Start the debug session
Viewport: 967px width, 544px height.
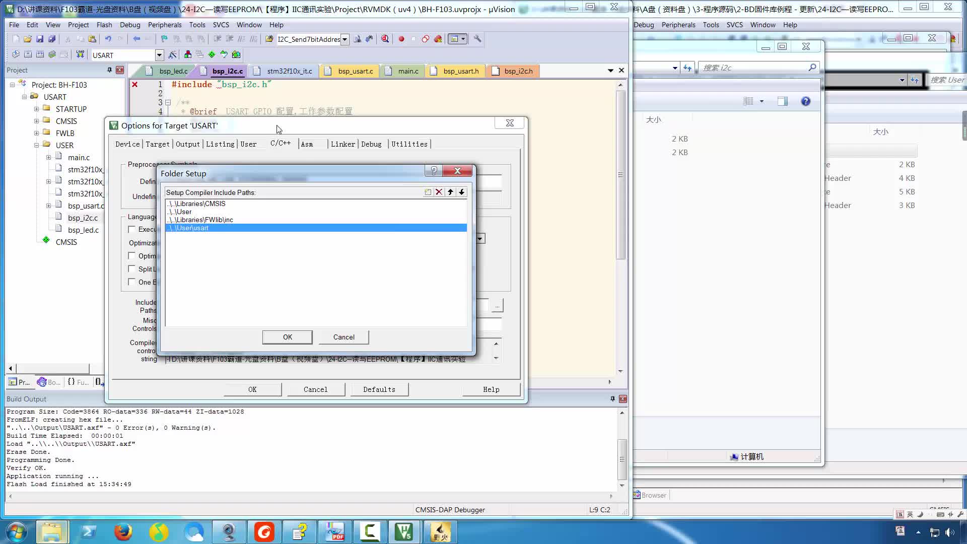385,39
